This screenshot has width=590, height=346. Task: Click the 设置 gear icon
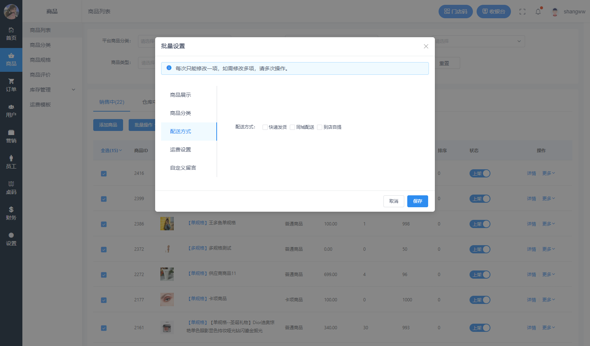tap(11, 235)
